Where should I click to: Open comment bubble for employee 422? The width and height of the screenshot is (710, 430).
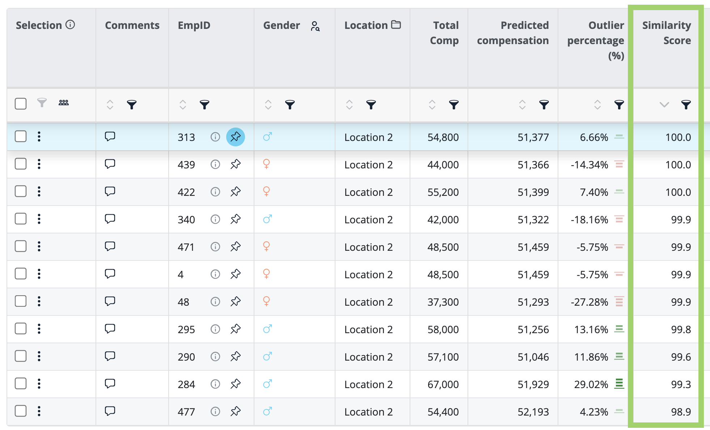pos(110,192)
